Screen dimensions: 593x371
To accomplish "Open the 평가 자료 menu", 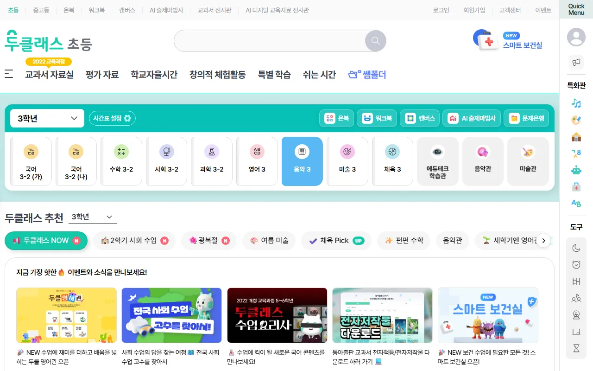I will click(102, 74).
